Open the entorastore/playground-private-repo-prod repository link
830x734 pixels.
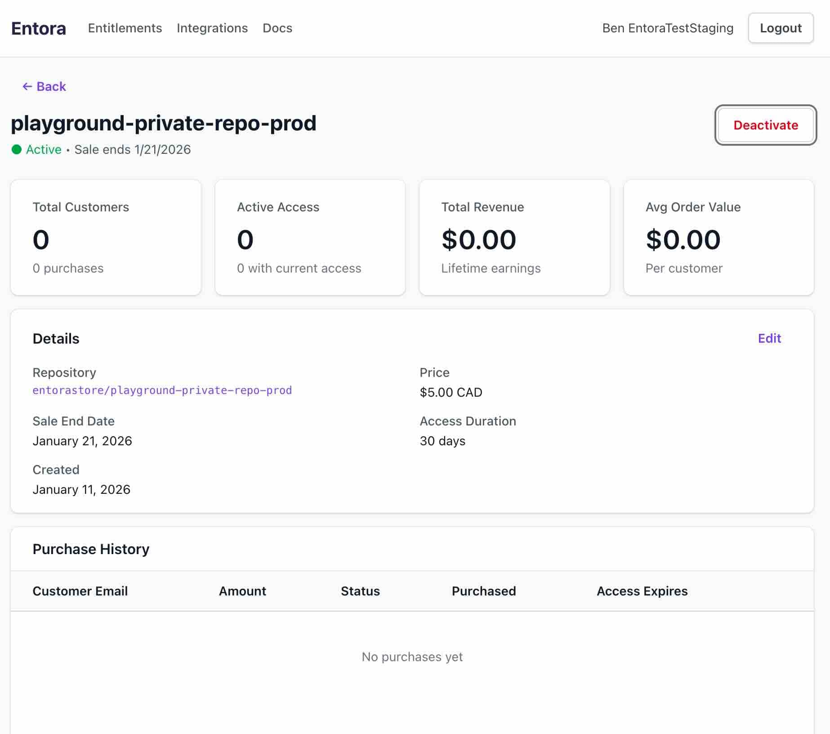point(162,391)
